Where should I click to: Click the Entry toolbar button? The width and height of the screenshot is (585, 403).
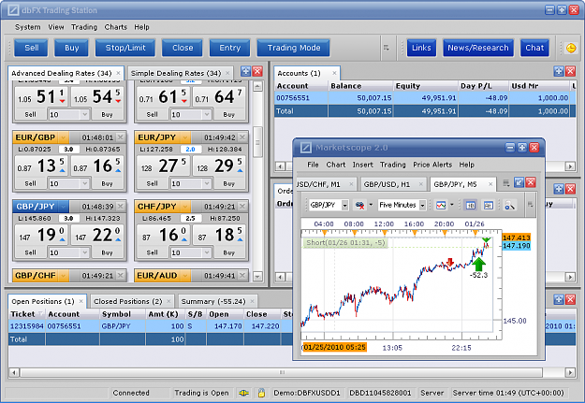pos(230,48)
